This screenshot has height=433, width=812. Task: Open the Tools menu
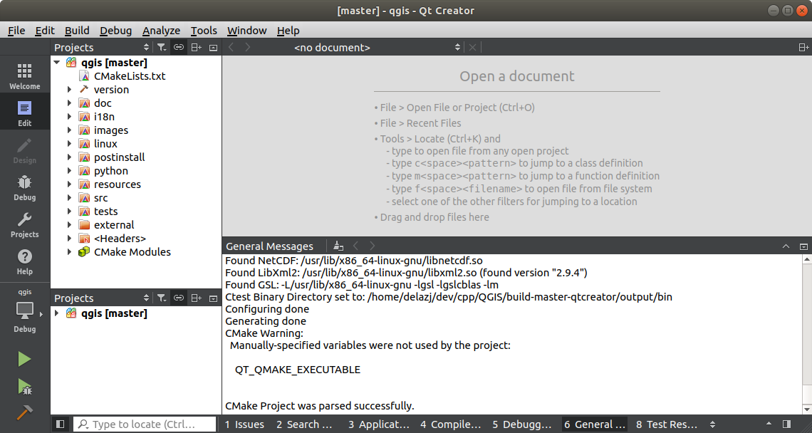[204, 31]
